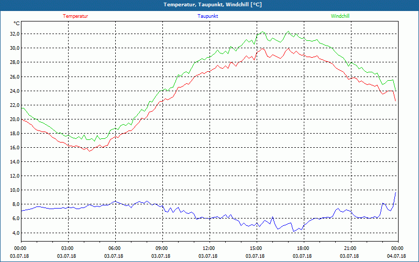Click the 18,0 y-axis value
The height and width of the screenshot is (262, 419).
tap(15, 134)
